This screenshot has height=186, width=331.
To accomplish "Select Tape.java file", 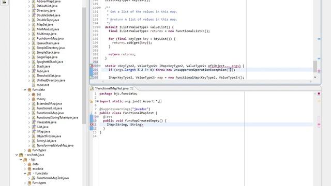I will pyautogui.click(x=43, y=71).
